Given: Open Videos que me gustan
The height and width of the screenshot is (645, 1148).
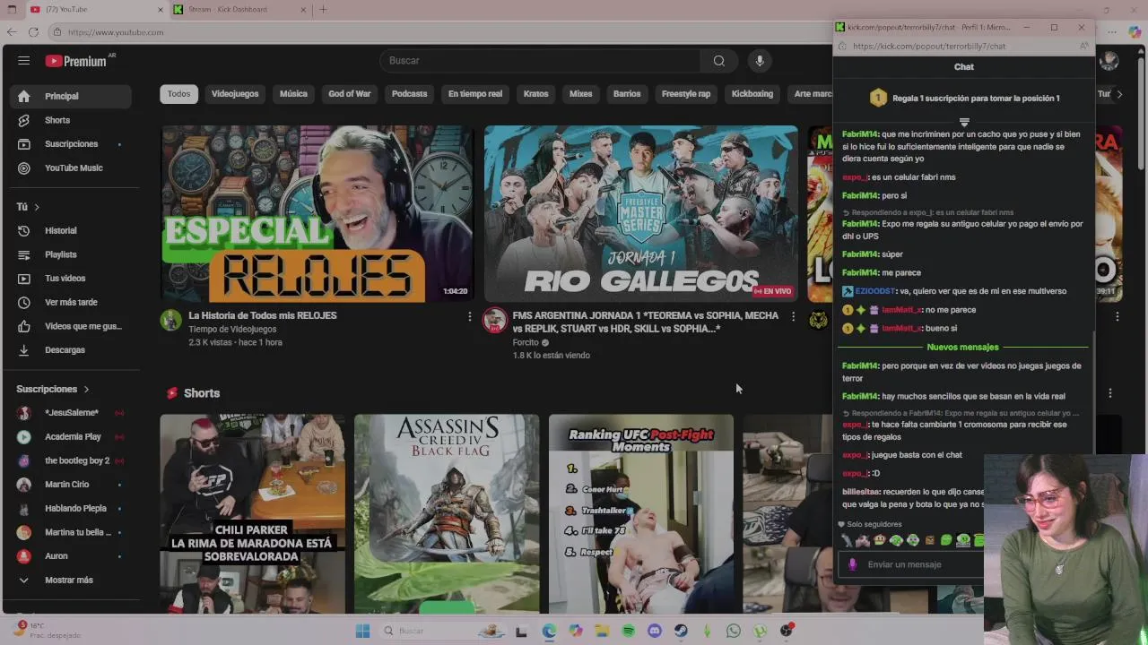Looking at the screenshot, I should point(72,326).
